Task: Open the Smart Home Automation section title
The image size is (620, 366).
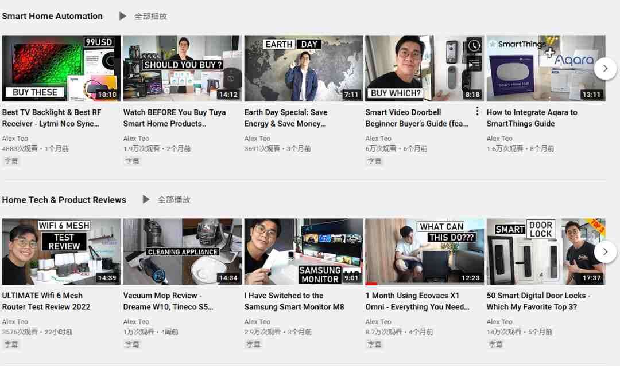Action: click(52, 16)
